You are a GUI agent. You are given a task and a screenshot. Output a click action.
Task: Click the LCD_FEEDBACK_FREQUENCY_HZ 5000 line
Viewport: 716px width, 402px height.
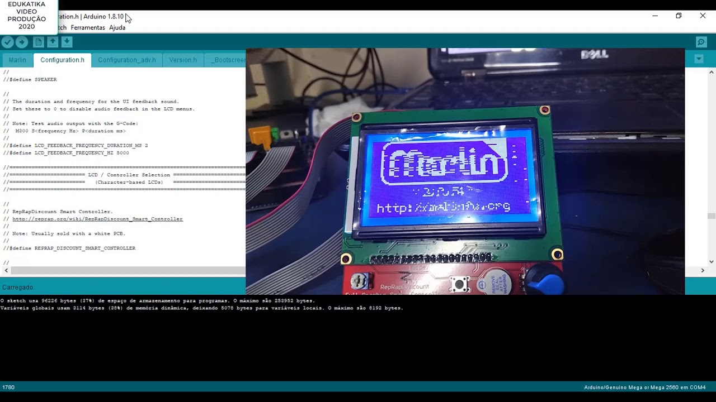tap(66, 152)
